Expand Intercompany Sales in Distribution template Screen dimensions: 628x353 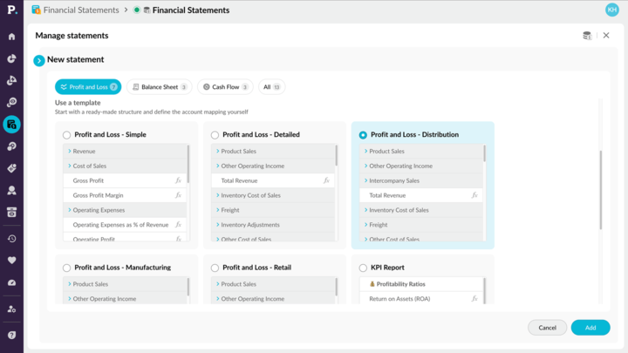pos(365,180)
